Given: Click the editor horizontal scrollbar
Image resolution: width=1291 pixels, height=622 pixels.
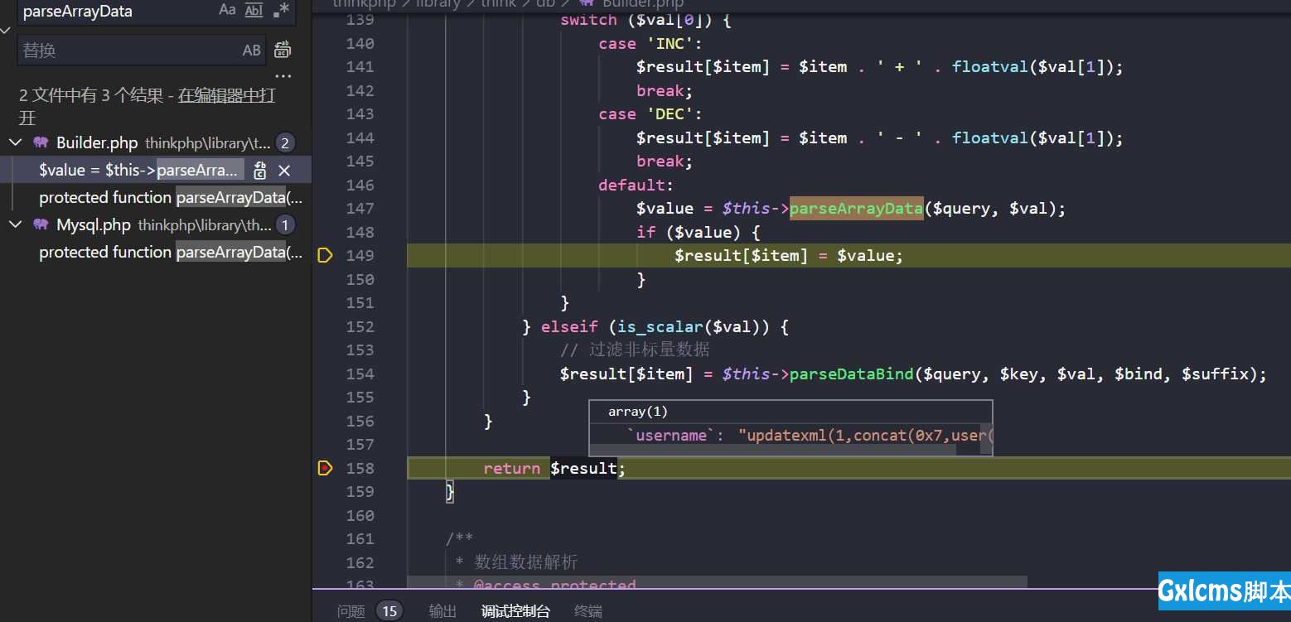Looking at the screenshot, I should [x=718, y=582].
